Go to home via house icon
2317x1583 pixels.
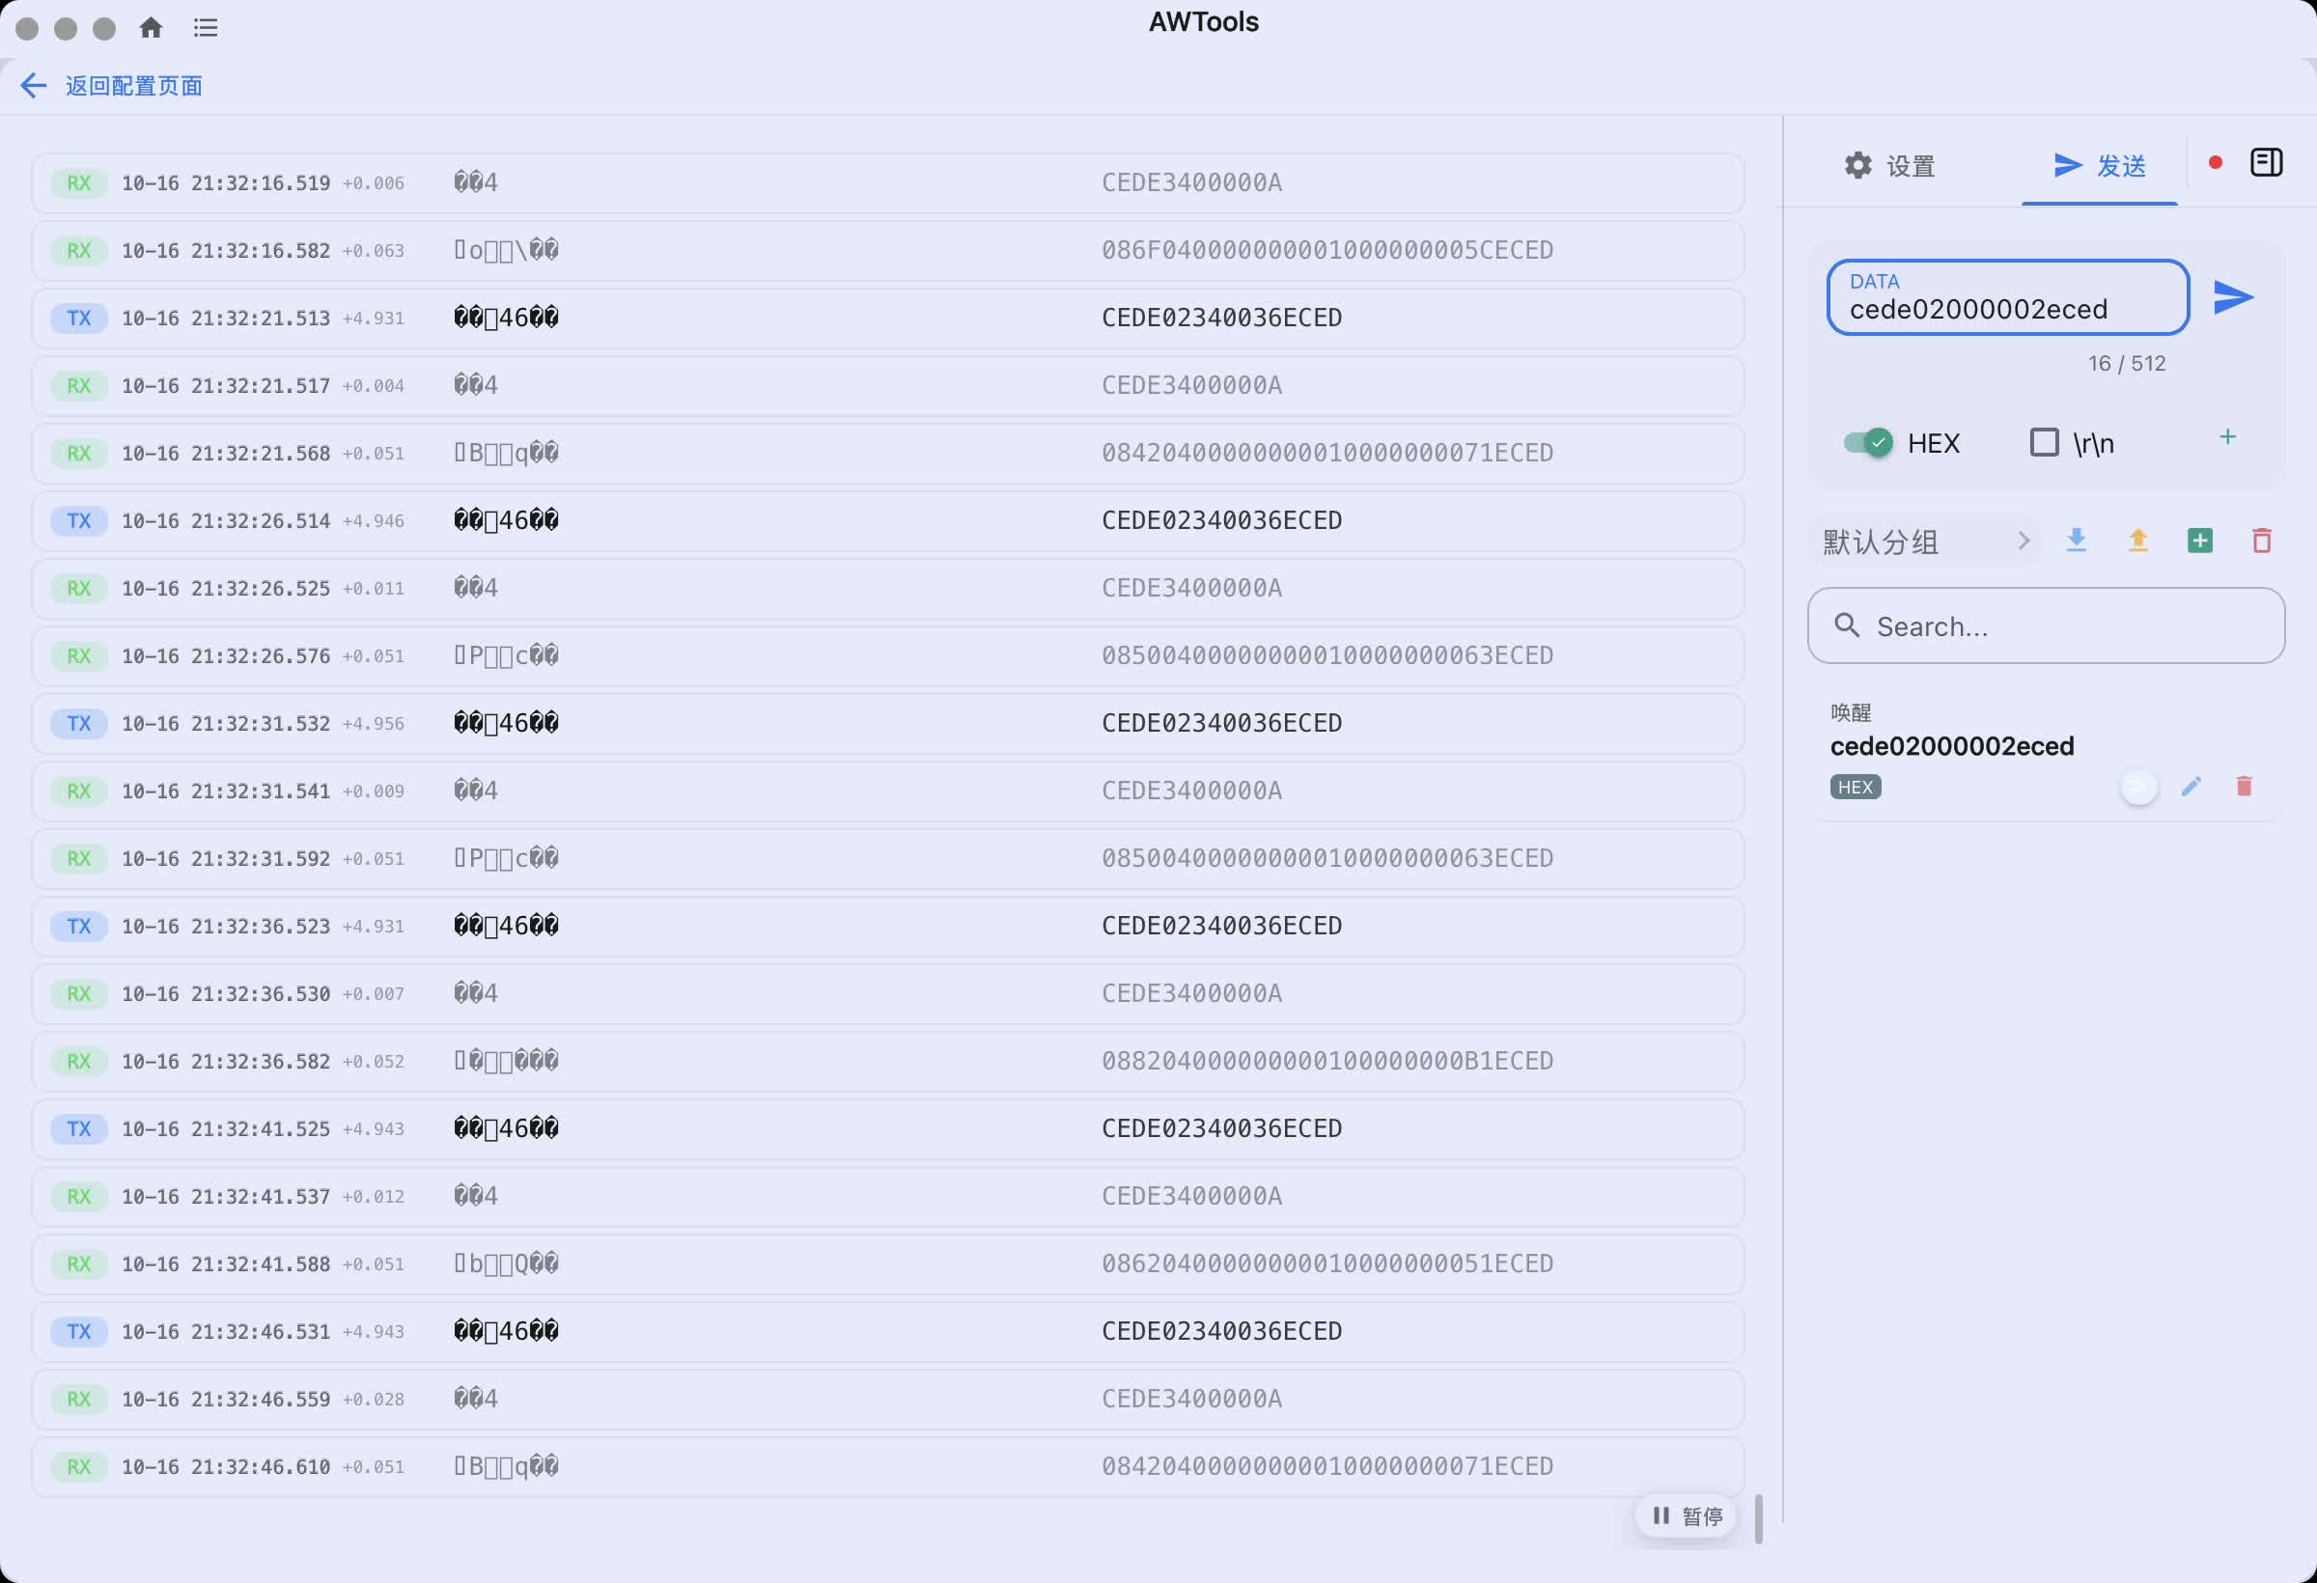151,27
